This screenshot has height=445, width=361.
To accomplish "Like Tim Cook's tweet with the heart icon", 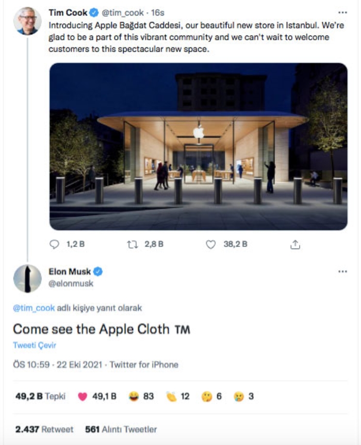I will coord(210,244).
